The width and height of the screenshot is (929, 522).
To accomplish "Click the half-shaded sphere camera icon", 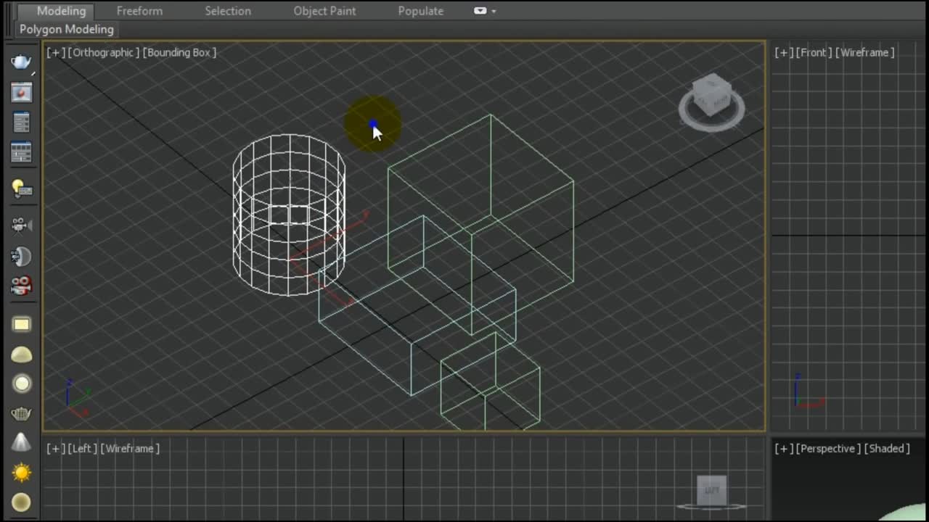I will click(x=21, y=256).
